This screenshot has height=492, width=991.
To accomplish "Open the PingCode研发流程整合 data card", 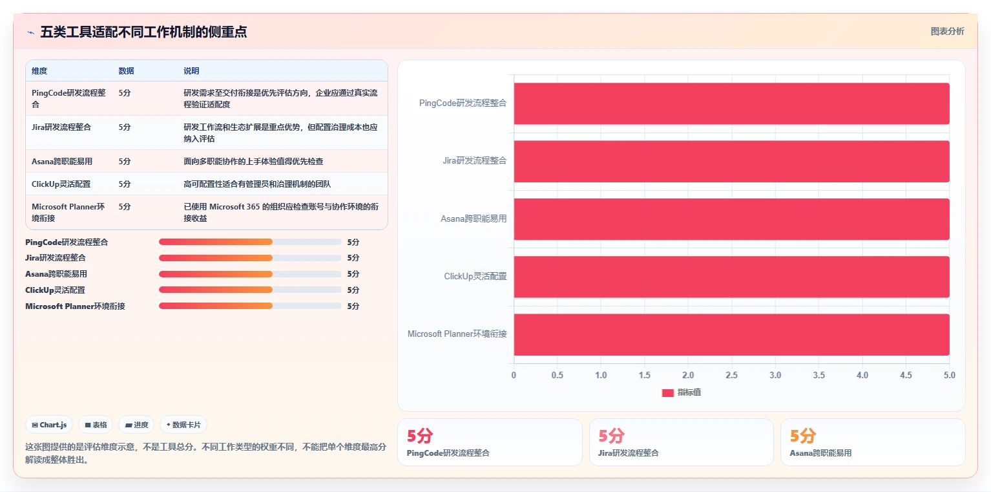I will tap(490, 442).
